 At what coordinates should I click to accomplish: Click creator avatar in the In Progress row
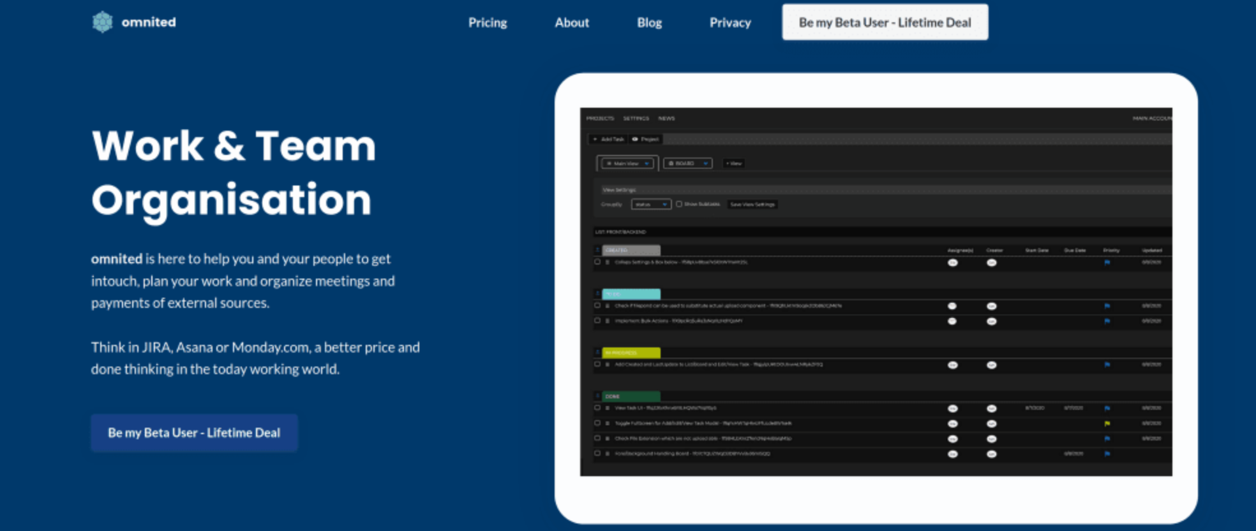tap(991, 365)
